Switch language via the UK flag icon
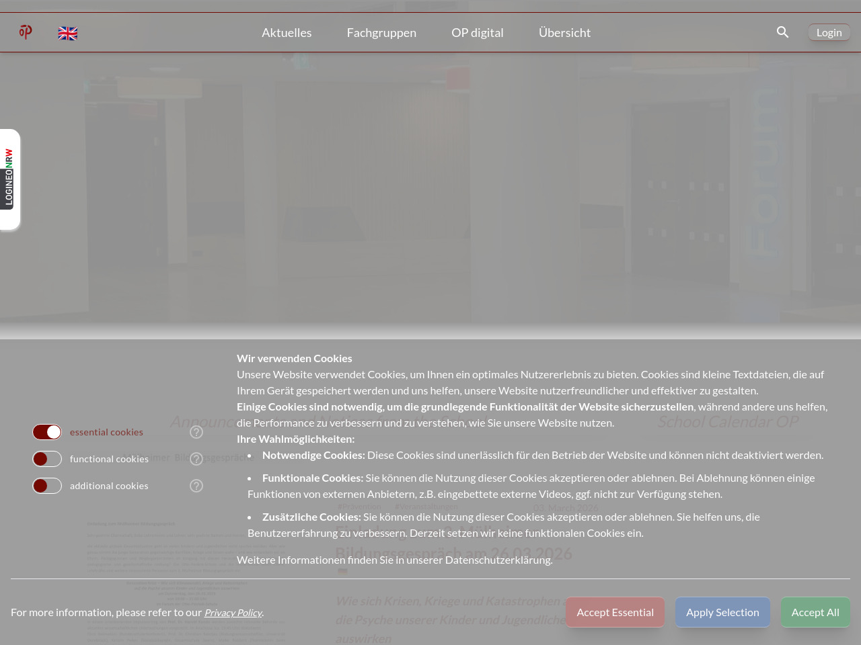 point(68,34)
